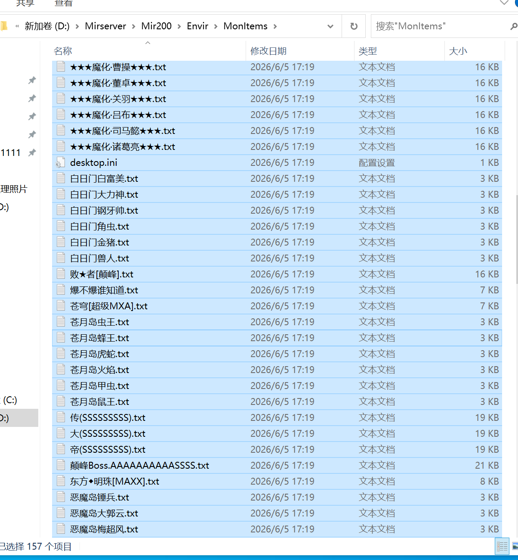
Task: Click file icon of ★★★魔化·司马懿★★★.txt
Action: click(61, 131)
